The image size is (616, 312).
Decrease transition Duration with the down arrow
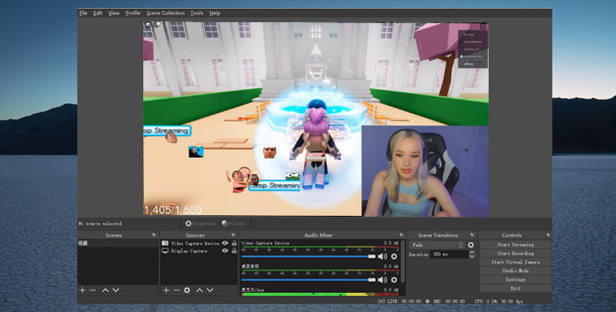pyautogui.click(x=472, y=256)
